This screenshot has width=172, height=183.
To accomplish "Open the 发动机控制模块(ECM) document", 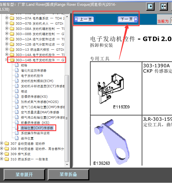I will point(37,81).
